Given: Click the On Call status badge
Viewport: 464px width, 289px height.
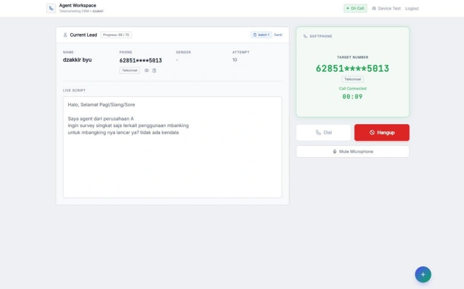Looking at the screenshot, I should [355, 8].
